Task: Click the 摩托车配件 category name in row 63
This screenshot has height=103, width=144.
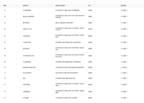Action: click(26, 23)
